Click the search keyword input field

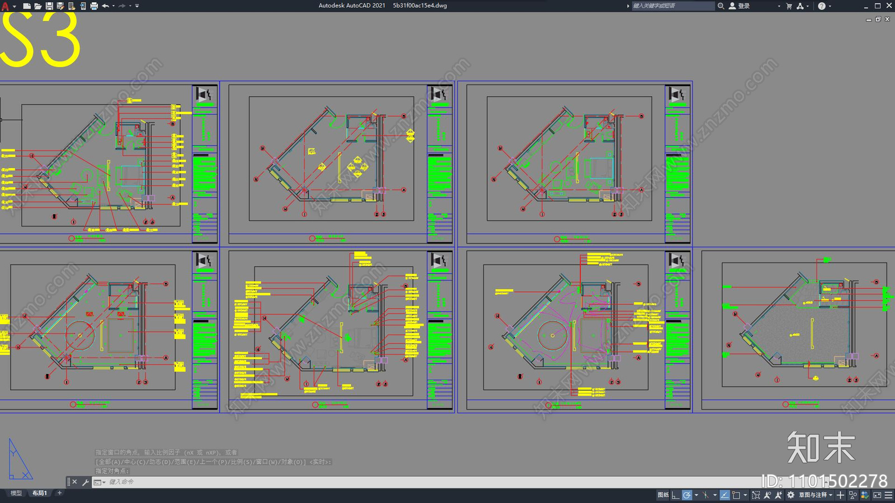(x=673, y=6)
